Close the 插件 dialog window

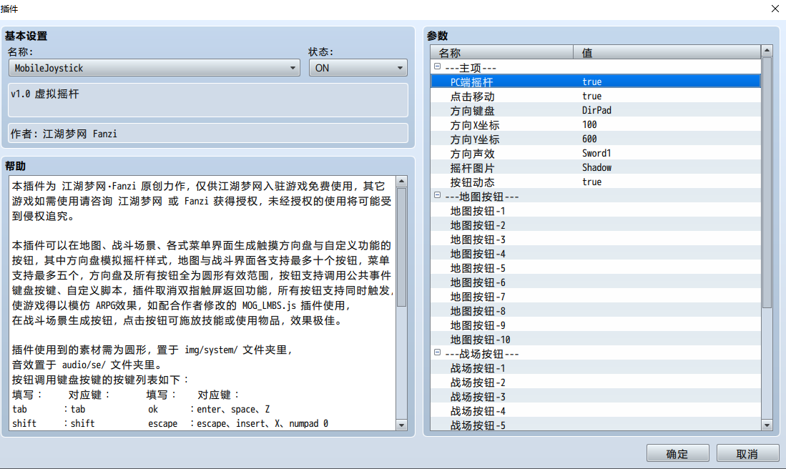(x=775, y=9)
